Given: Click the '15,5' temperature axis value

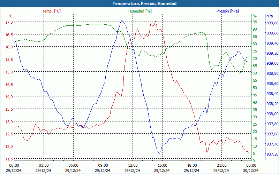Looking at the screenshot, I should [9, 60].
